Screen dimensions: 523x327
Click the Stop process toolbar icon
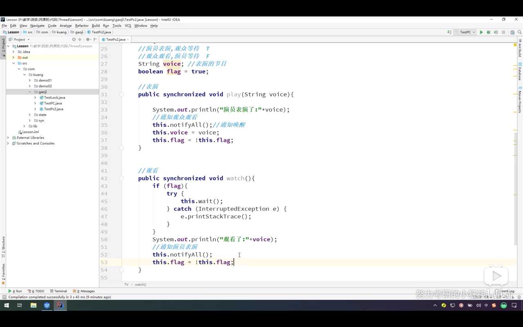[503, 32]
